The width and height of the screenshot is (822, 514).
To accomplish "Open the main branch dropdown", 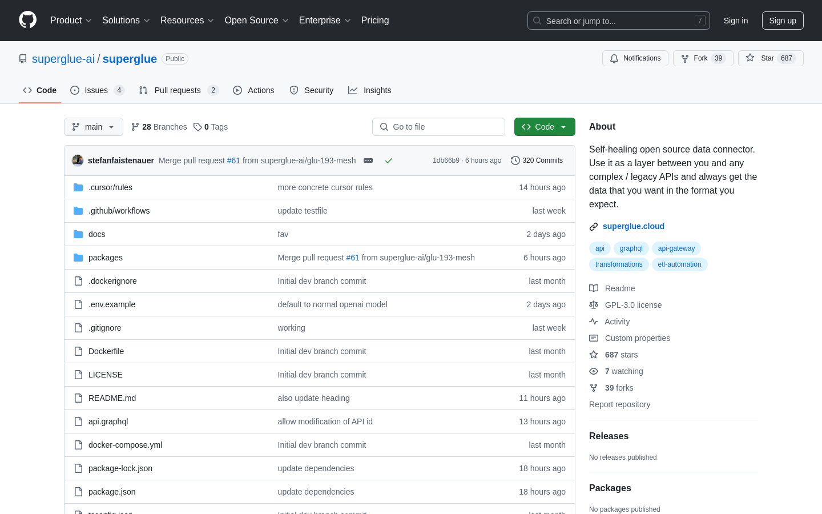I will (x=94, y=127).
